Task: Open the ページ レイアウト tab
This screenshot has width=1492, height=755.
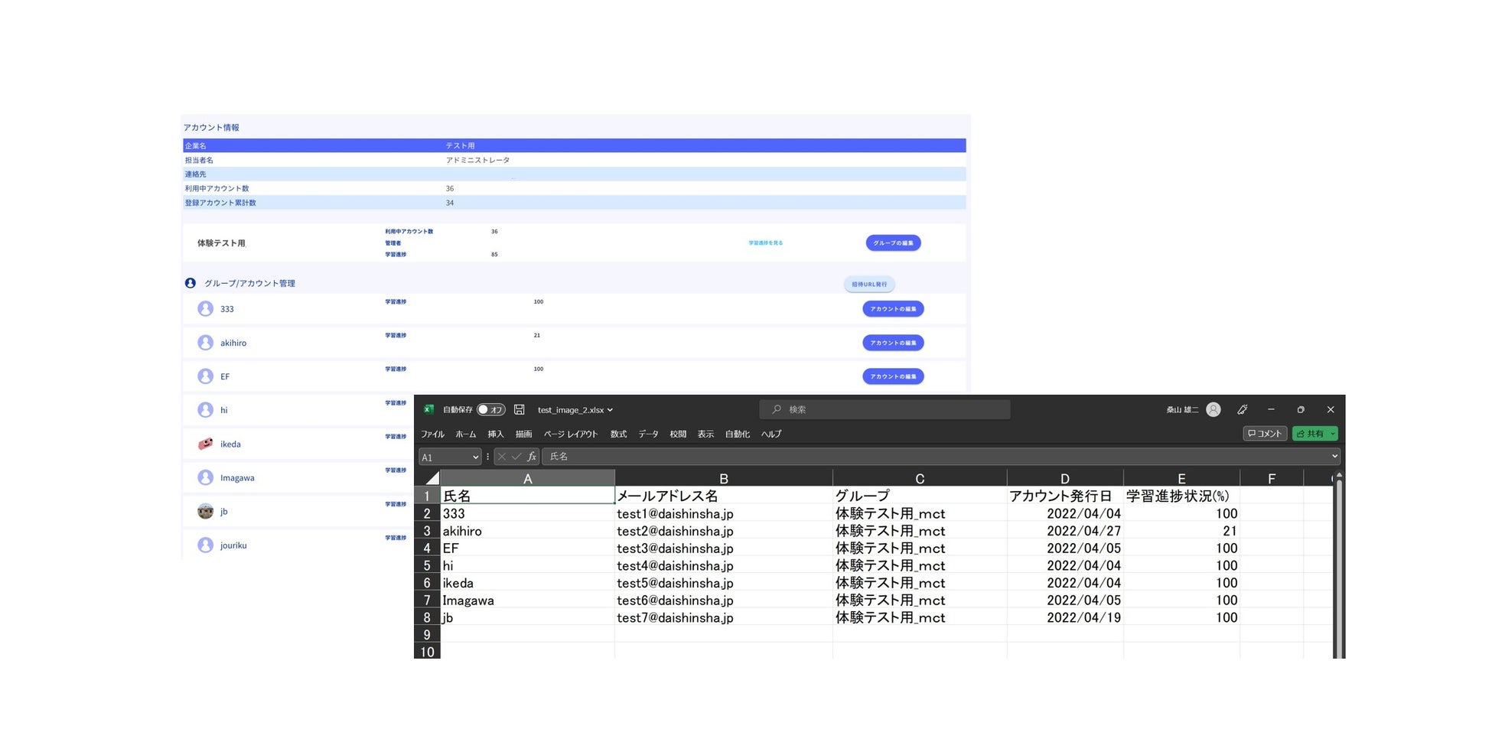Action: (571, 434)
